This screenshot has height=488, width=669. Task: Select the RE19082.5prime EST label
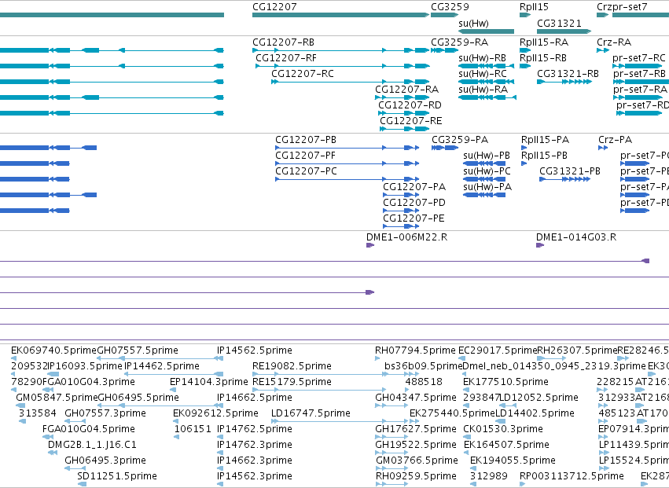292,366
